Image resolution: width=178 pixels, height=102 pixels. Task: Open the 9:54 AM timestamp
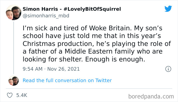coord(32,69)
